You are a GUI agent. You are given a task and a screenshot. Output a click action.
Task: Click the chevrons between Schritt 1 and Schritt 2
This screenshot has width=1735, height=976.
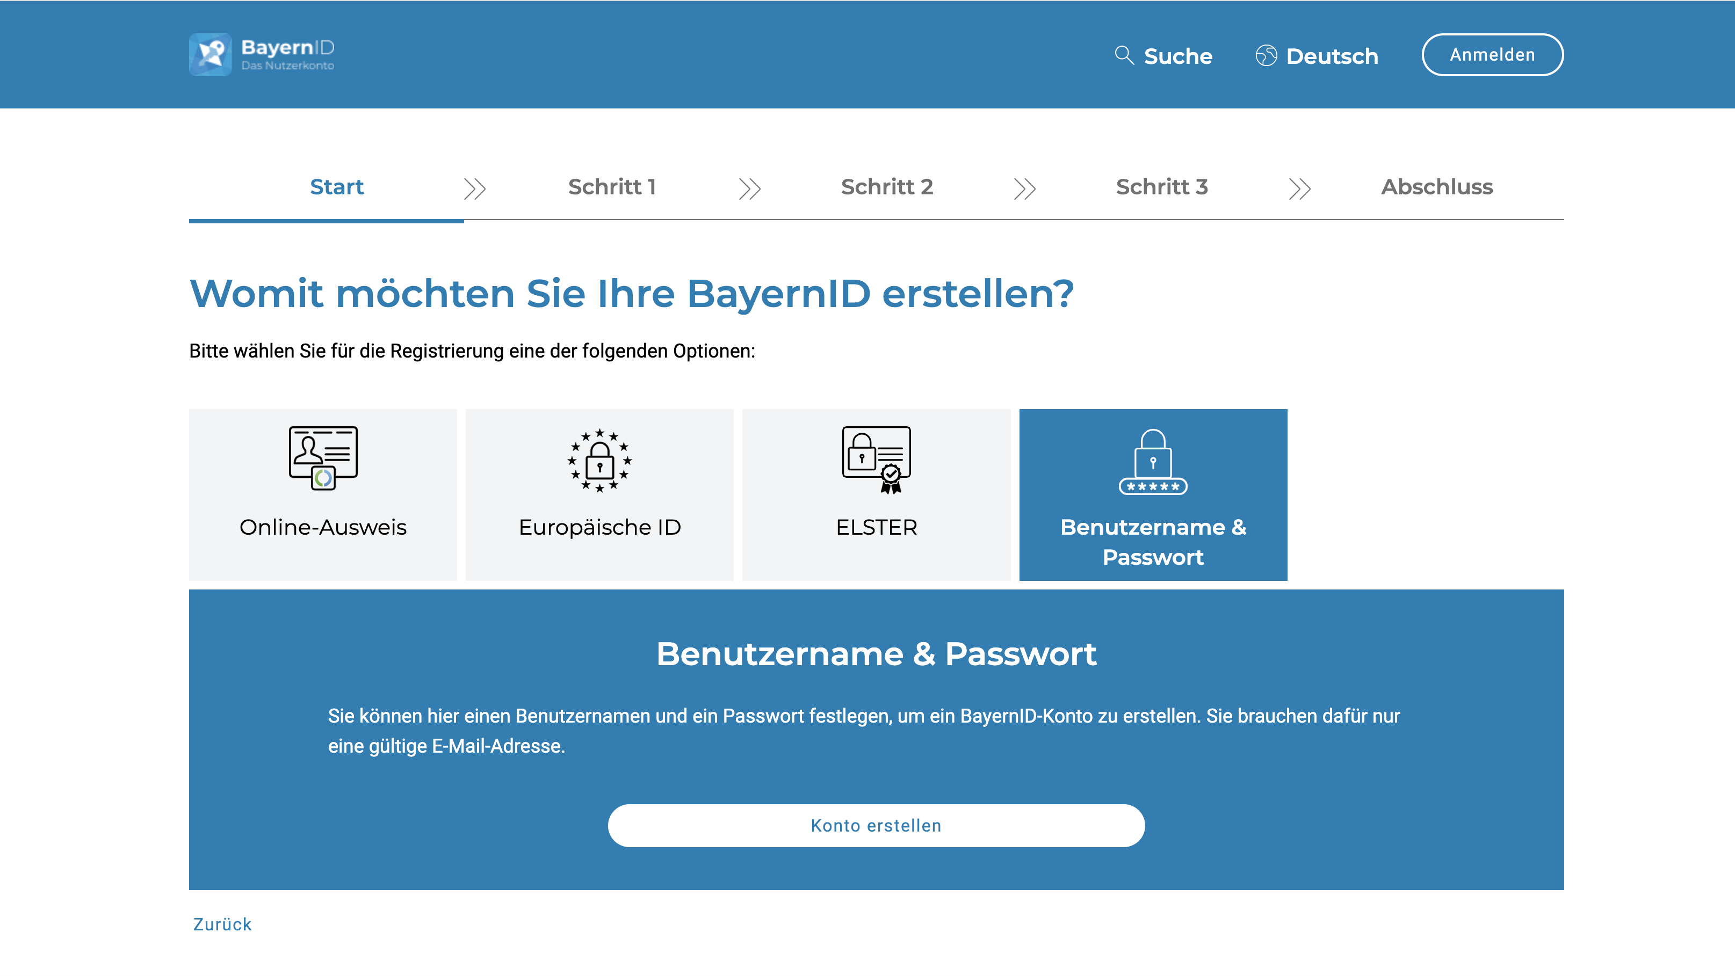[750, 188]
